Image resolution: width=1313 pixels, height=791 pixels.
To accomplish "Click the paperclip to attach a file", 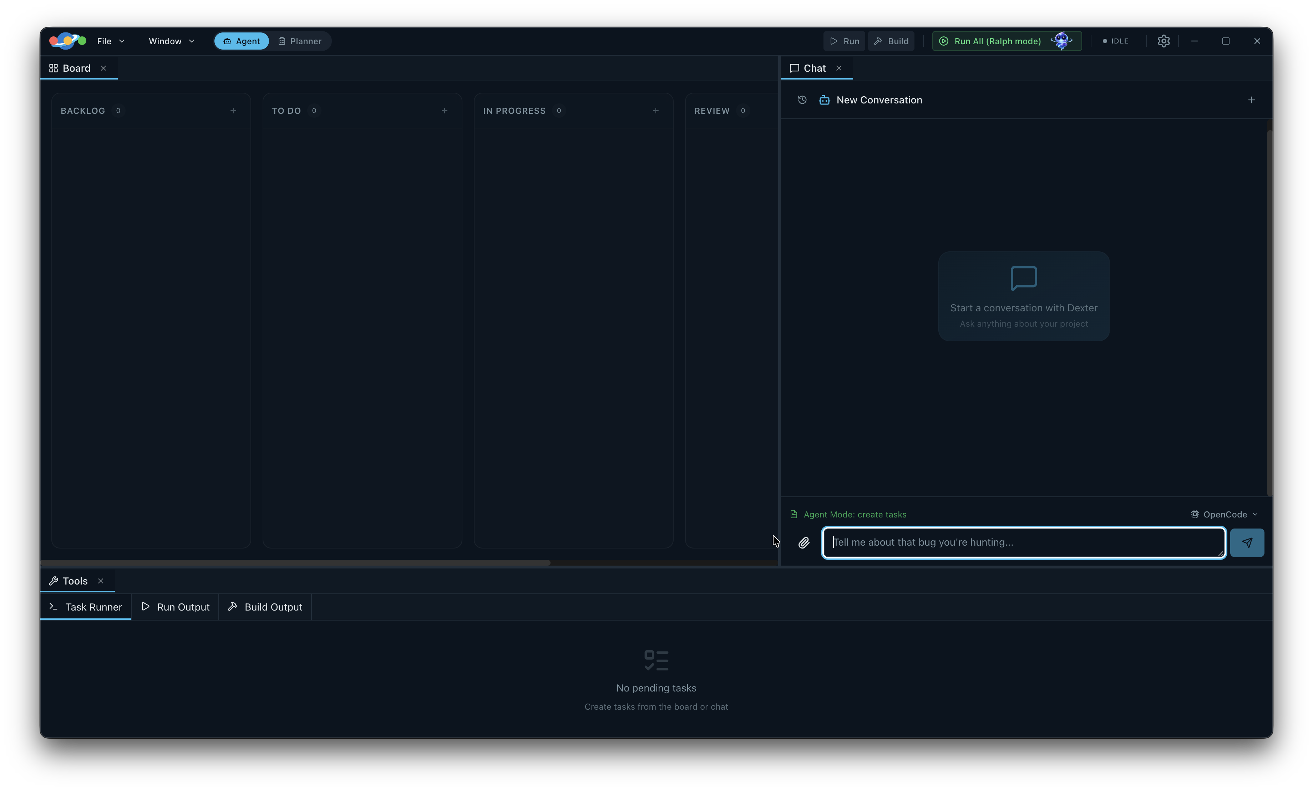I will point(804,542).
